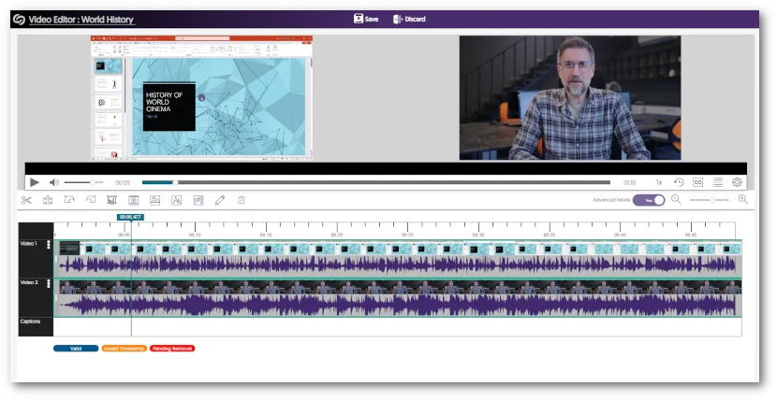The image size is (777, 400).
Task: Select the pencil edit tool
Action: coord(219,200)
